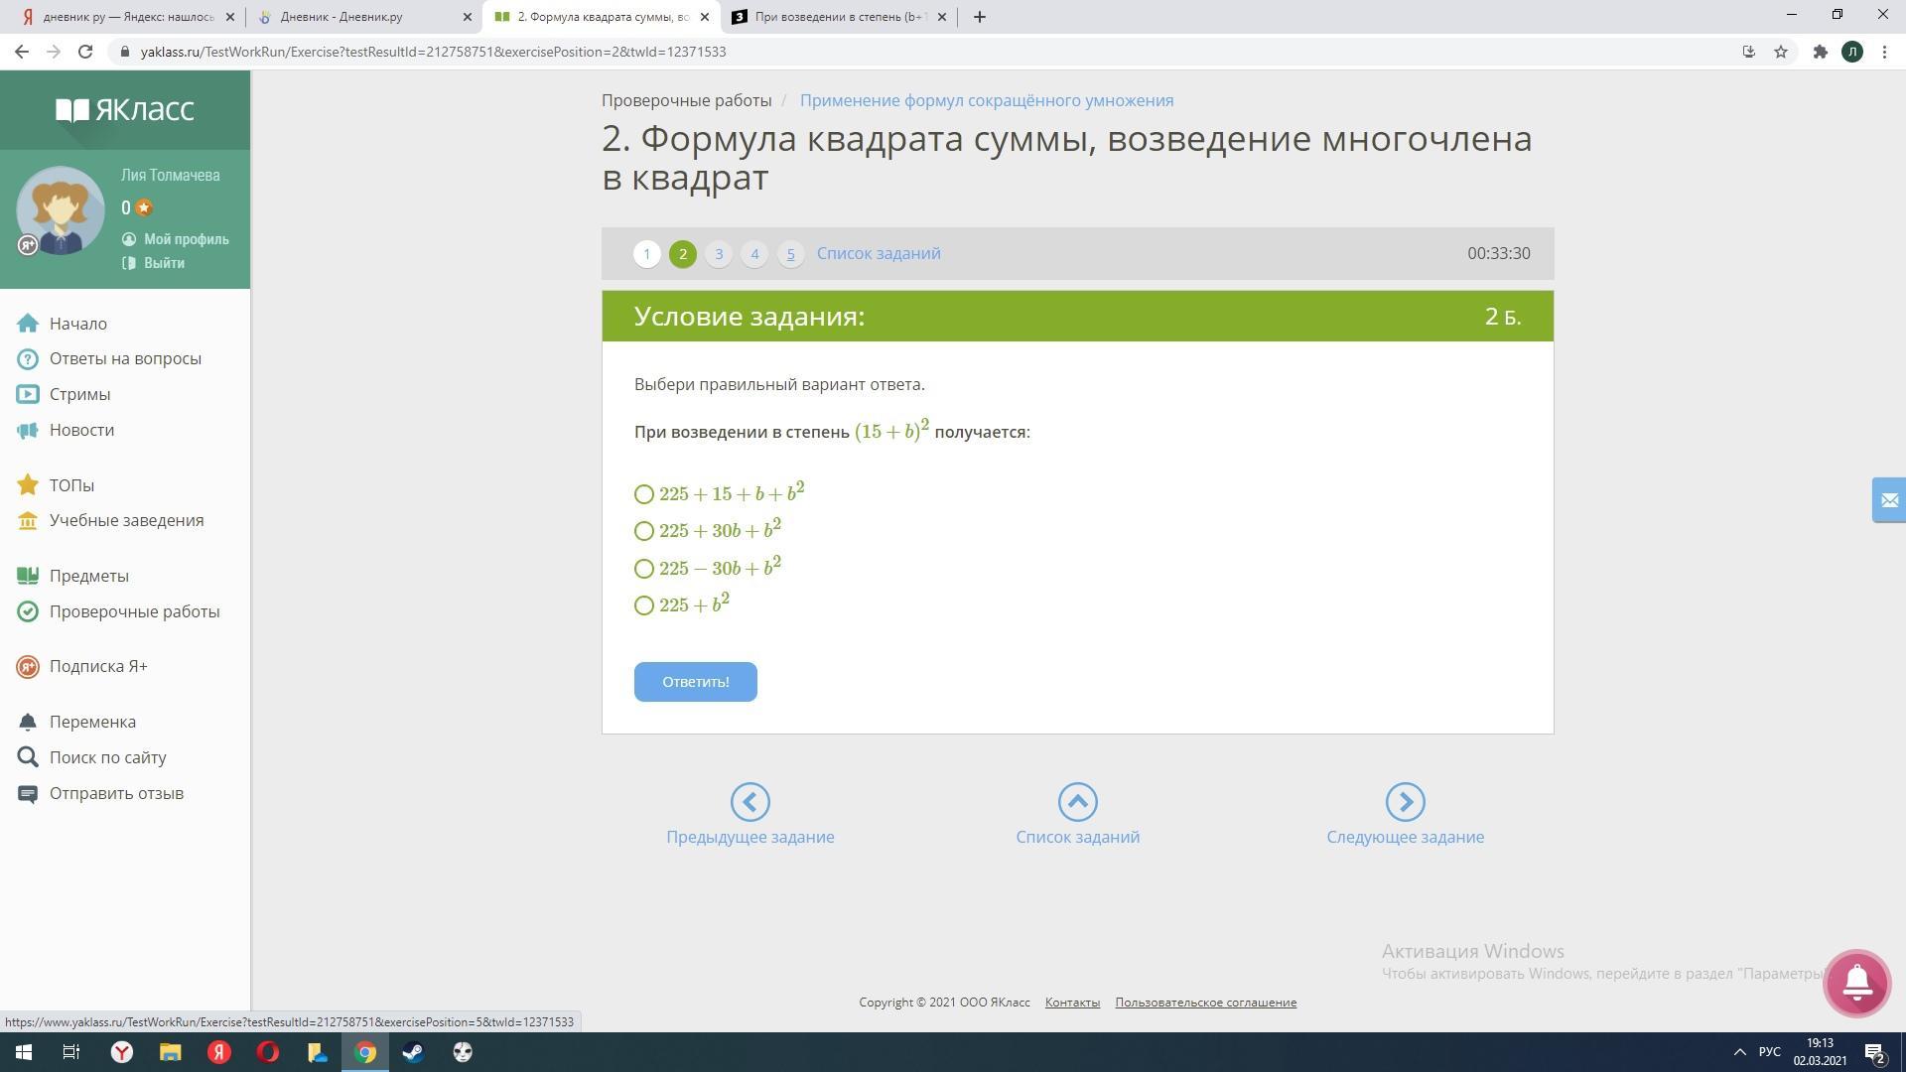Click the home icon next to Начало
1906x1072 pixels.
28,324
